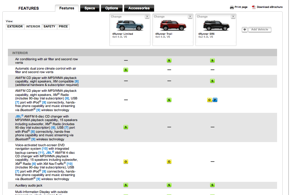The width and height of the screenshot is (299, 195).
Task: Remove 4Runner SR5 with its X icon
Action: click(233, 17)
